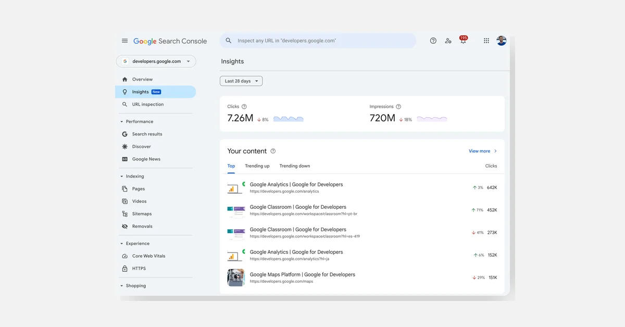Open the users and settings icon
Image resolution: width=625 pixels, height=327 pixels.
tap(448, 41)
